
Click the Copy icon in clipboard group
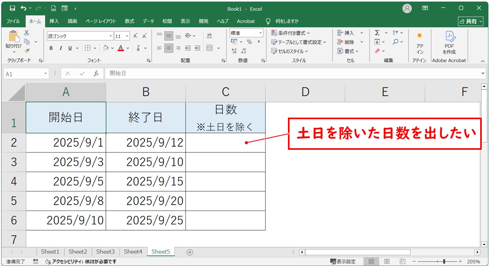27,42
